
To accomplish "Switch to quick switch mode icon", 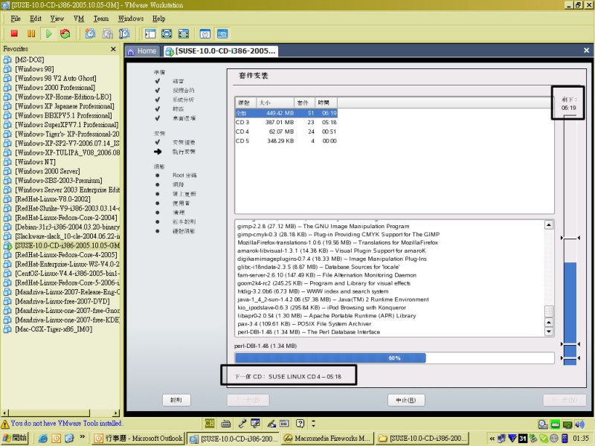I will point(183,33).
